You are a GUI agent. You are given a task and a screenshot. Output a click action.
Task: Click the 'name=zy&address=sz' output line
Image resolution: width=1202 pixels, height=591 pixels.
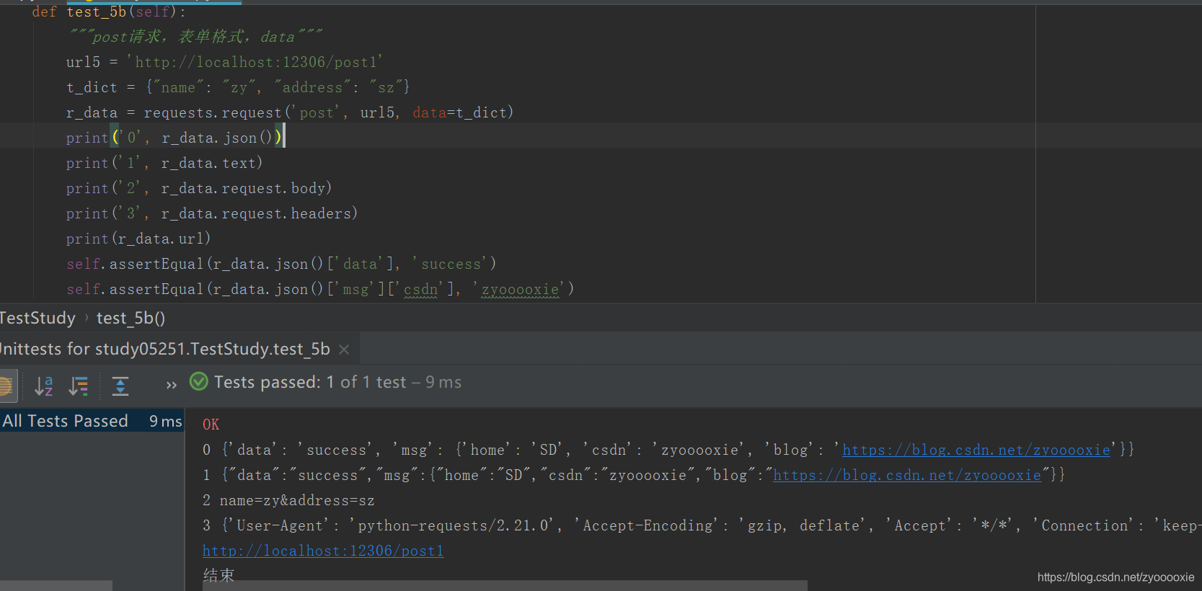288,500
